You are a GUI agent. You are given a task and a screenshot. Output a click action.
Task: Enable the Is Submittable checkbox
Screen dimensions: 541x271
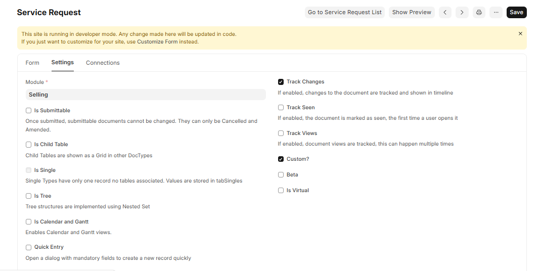(x=29, y=111)
